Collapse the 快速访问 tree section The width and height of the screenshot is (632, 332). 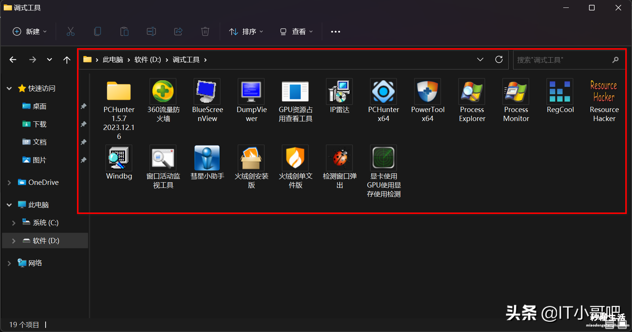click(x=9, y=89)
